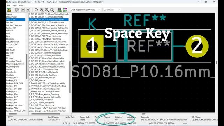Viewport: 224px width, 126px height.
Task: Select D_DO-201AE_P12.70mm_Horizontal footprint
Action: point(45,53)
